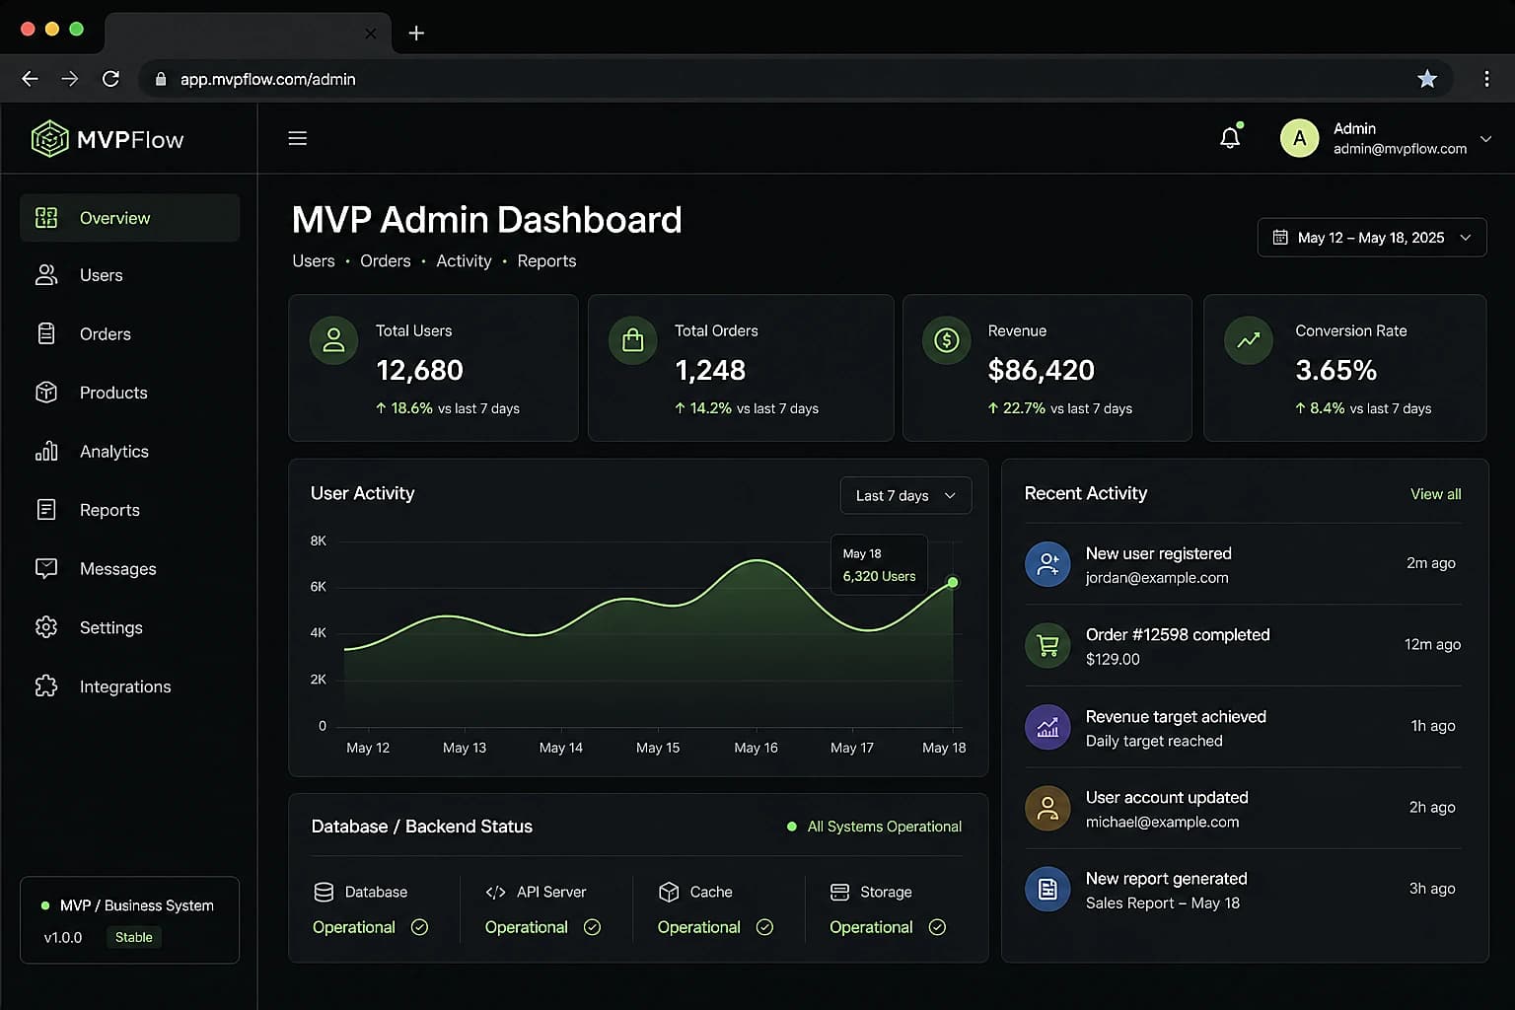Click the User account updated person icon
The height and width of the screenshot is (1010, 1515).
(1047, 809)
